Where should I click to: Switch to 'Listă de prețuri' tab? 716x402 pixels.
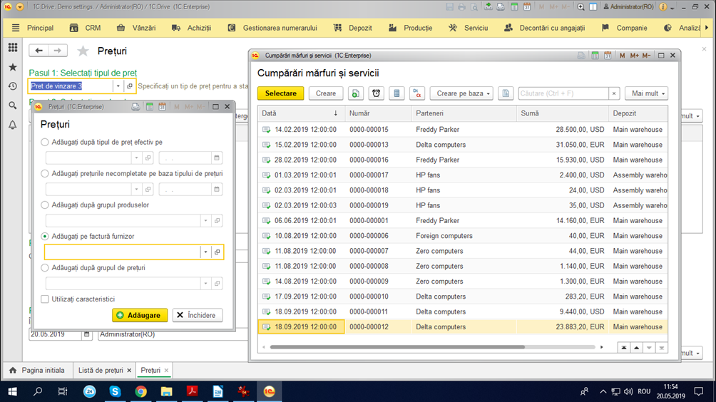(x=101, y=370)
